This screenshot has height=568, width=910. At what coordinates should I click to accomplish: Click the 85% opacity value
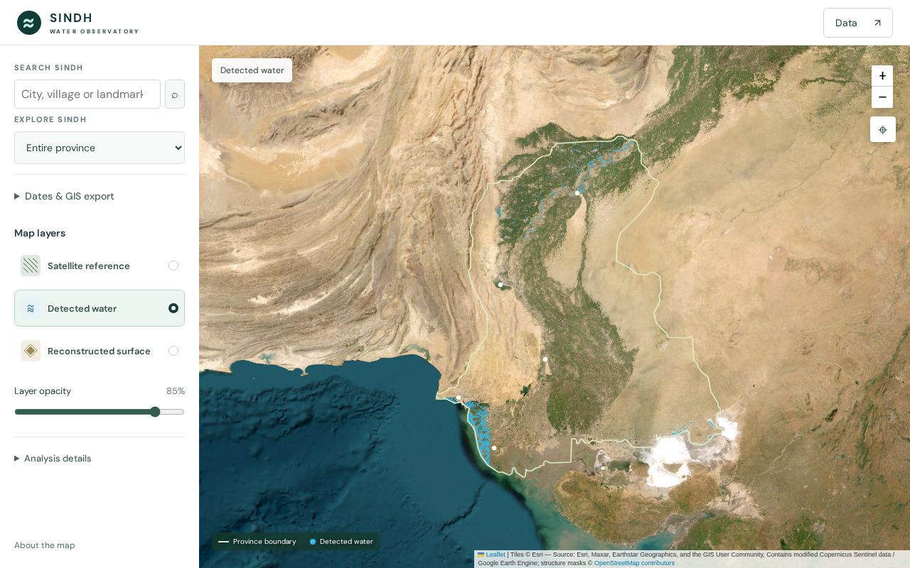pyautogui.click(x=176, y=391)
